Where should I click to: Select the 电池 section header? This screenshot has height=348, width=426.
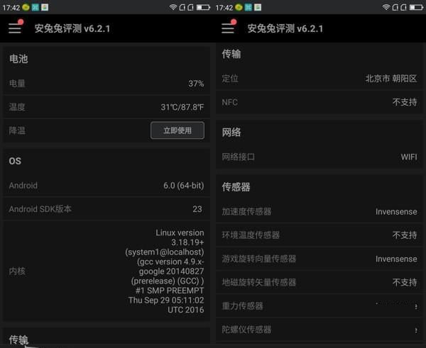click(18, 59)
